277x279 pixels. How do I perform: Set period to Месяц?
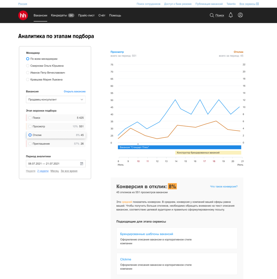click(x=54, y=171)
